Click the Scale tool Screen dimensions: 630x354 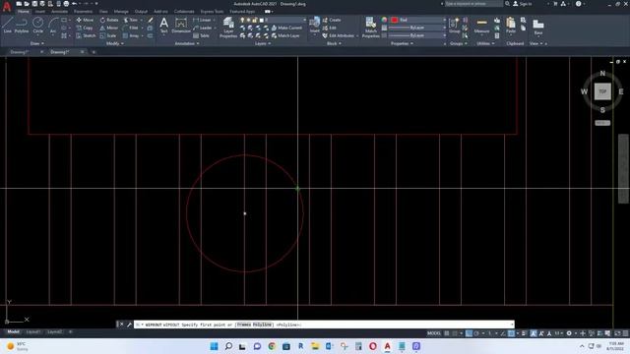108,35
